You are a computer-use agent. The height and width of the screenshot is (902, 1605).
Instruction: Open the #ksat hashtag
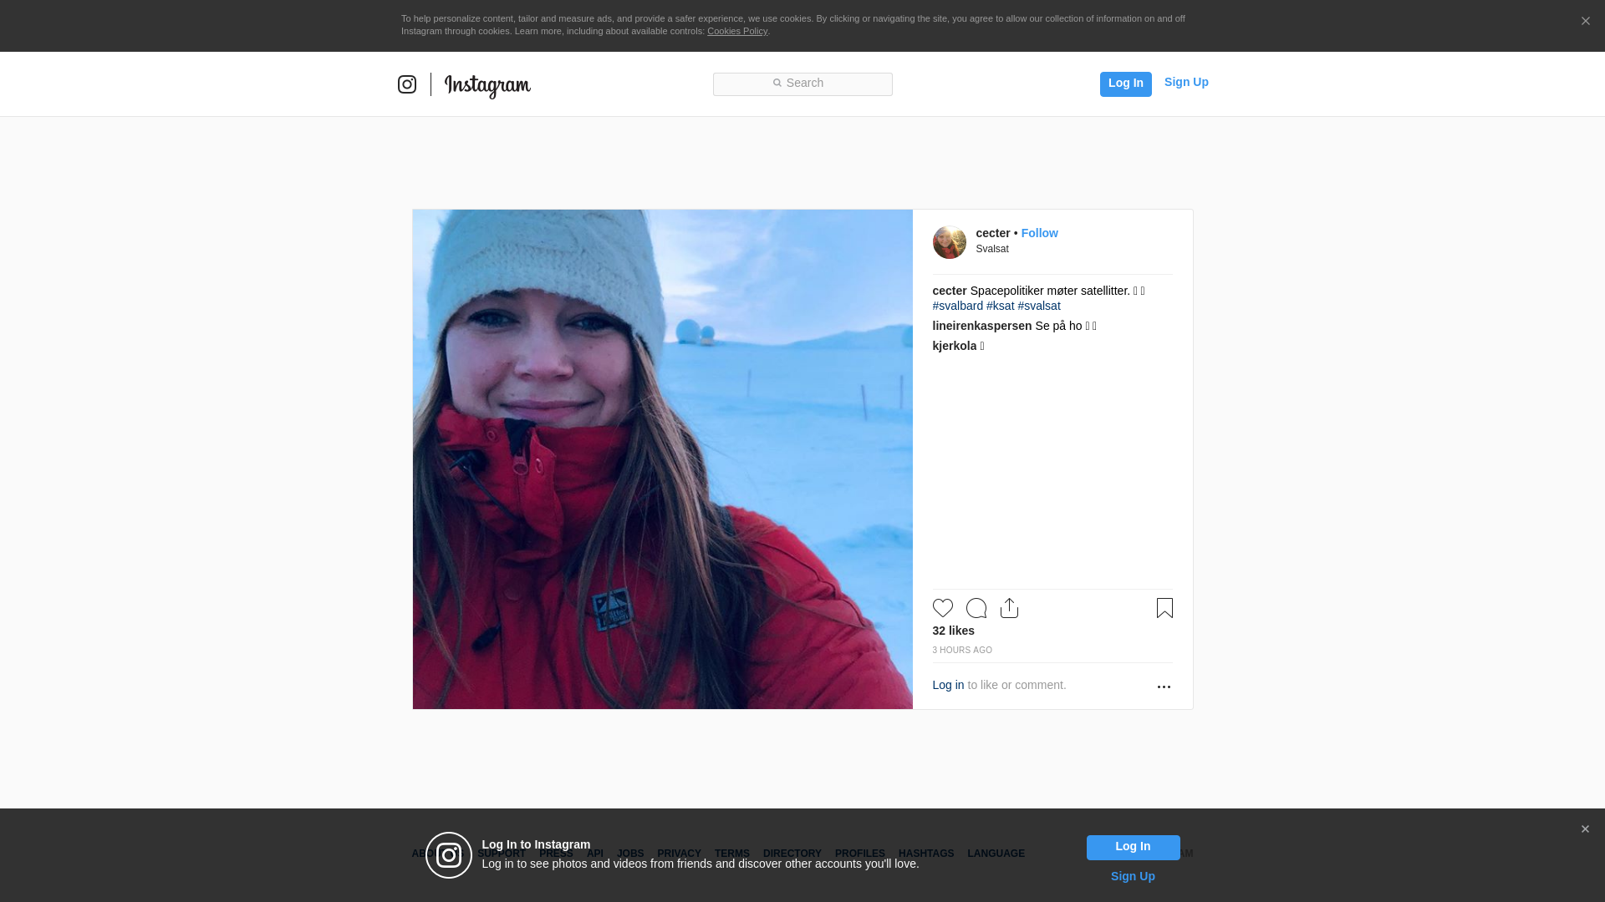pyautogui.click(x=1000, y=306)
